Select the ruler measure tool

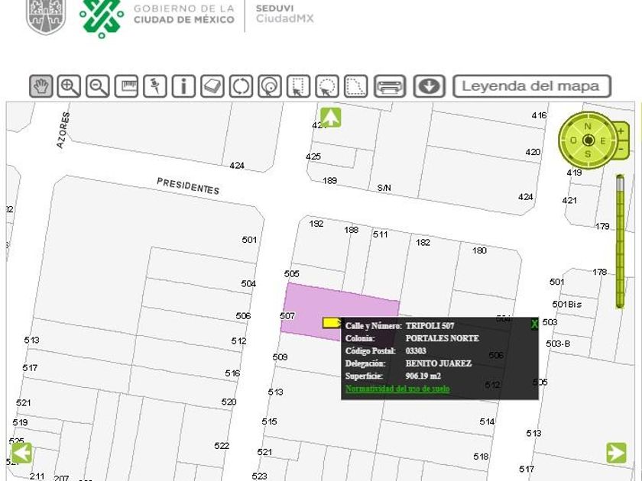pyautogui.click(x=126, y=86)
